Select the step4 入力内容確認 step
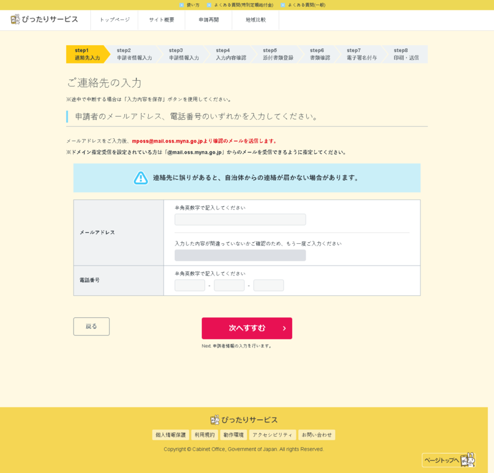Image resolution: width=494 pixels, height=473 pixels. 230,54
